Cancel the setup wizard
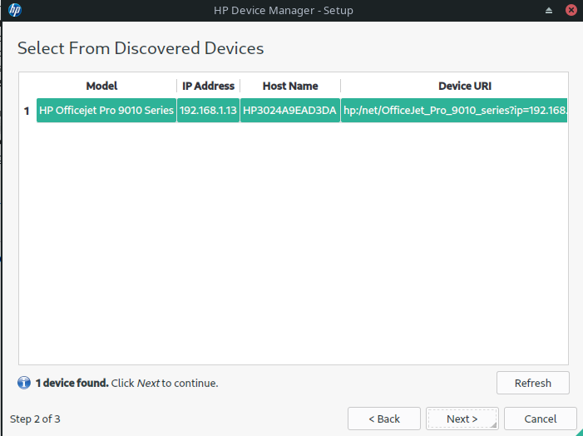This screenshot has width=583, height=436. pos(541,419)
